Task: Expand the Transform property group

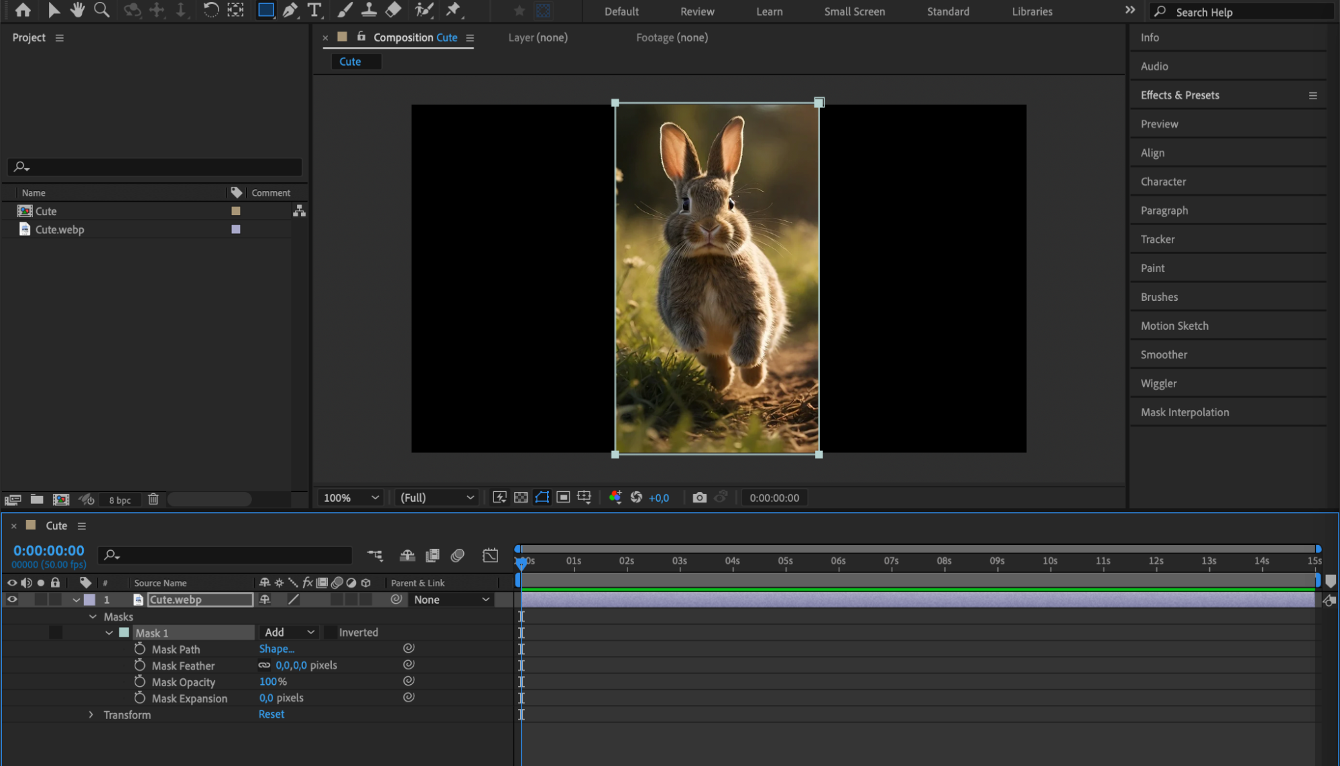Action: click(x=91, y=715)
